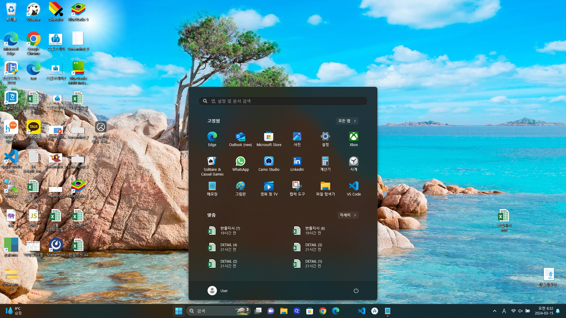Select the 카카오톡 desktop icon
The width and height of the screenshot is (566, 318).
point(34,130)
